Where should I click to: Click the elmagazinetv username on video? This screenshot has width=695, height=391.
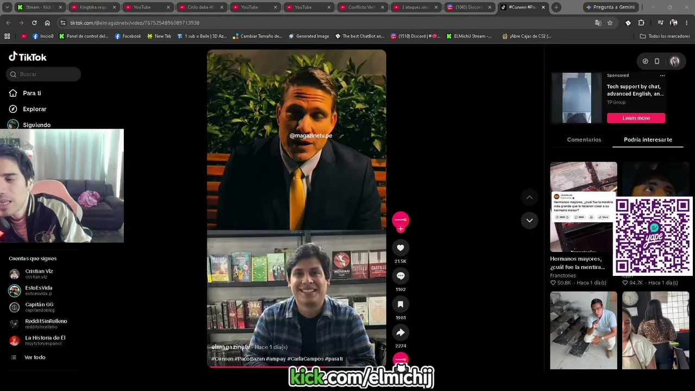231,347
